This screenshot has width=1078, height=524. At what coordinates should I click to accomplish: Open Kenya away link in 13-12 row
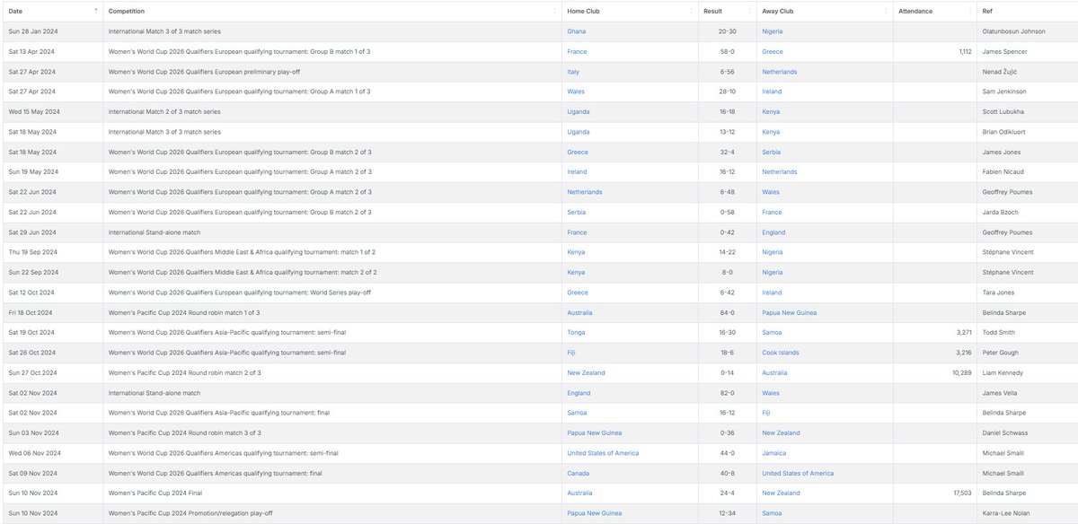pyautogui.click(x=771, y=131)
